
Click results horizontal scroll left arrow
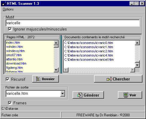click(x=66, y=70)
